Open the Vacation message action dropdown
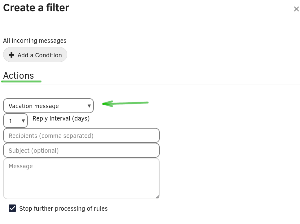The image size is (300, 224). tap(48, 106)
